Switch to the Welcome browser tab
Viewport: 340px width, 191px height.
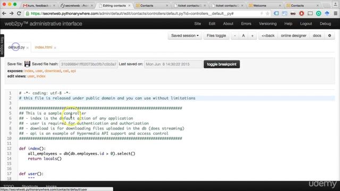(265, 5)
